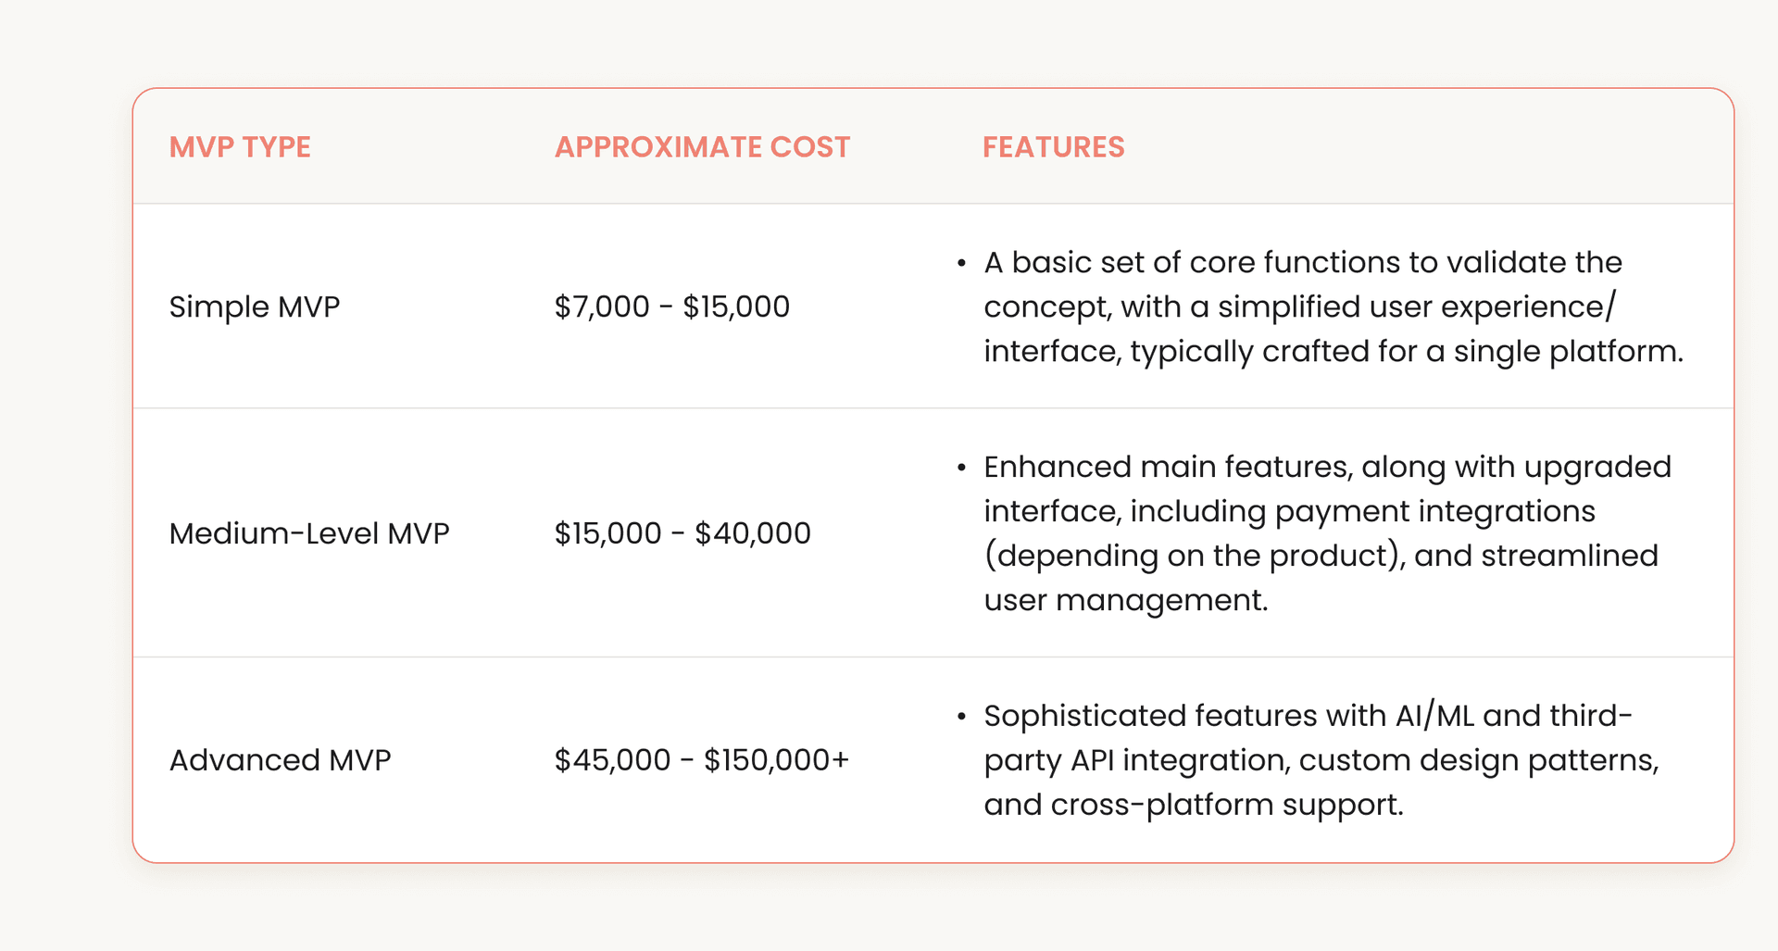Click the bullet point in Simple MVP features
The height and width of the screenshot is (951, 1778).
(x=962, y=264)
